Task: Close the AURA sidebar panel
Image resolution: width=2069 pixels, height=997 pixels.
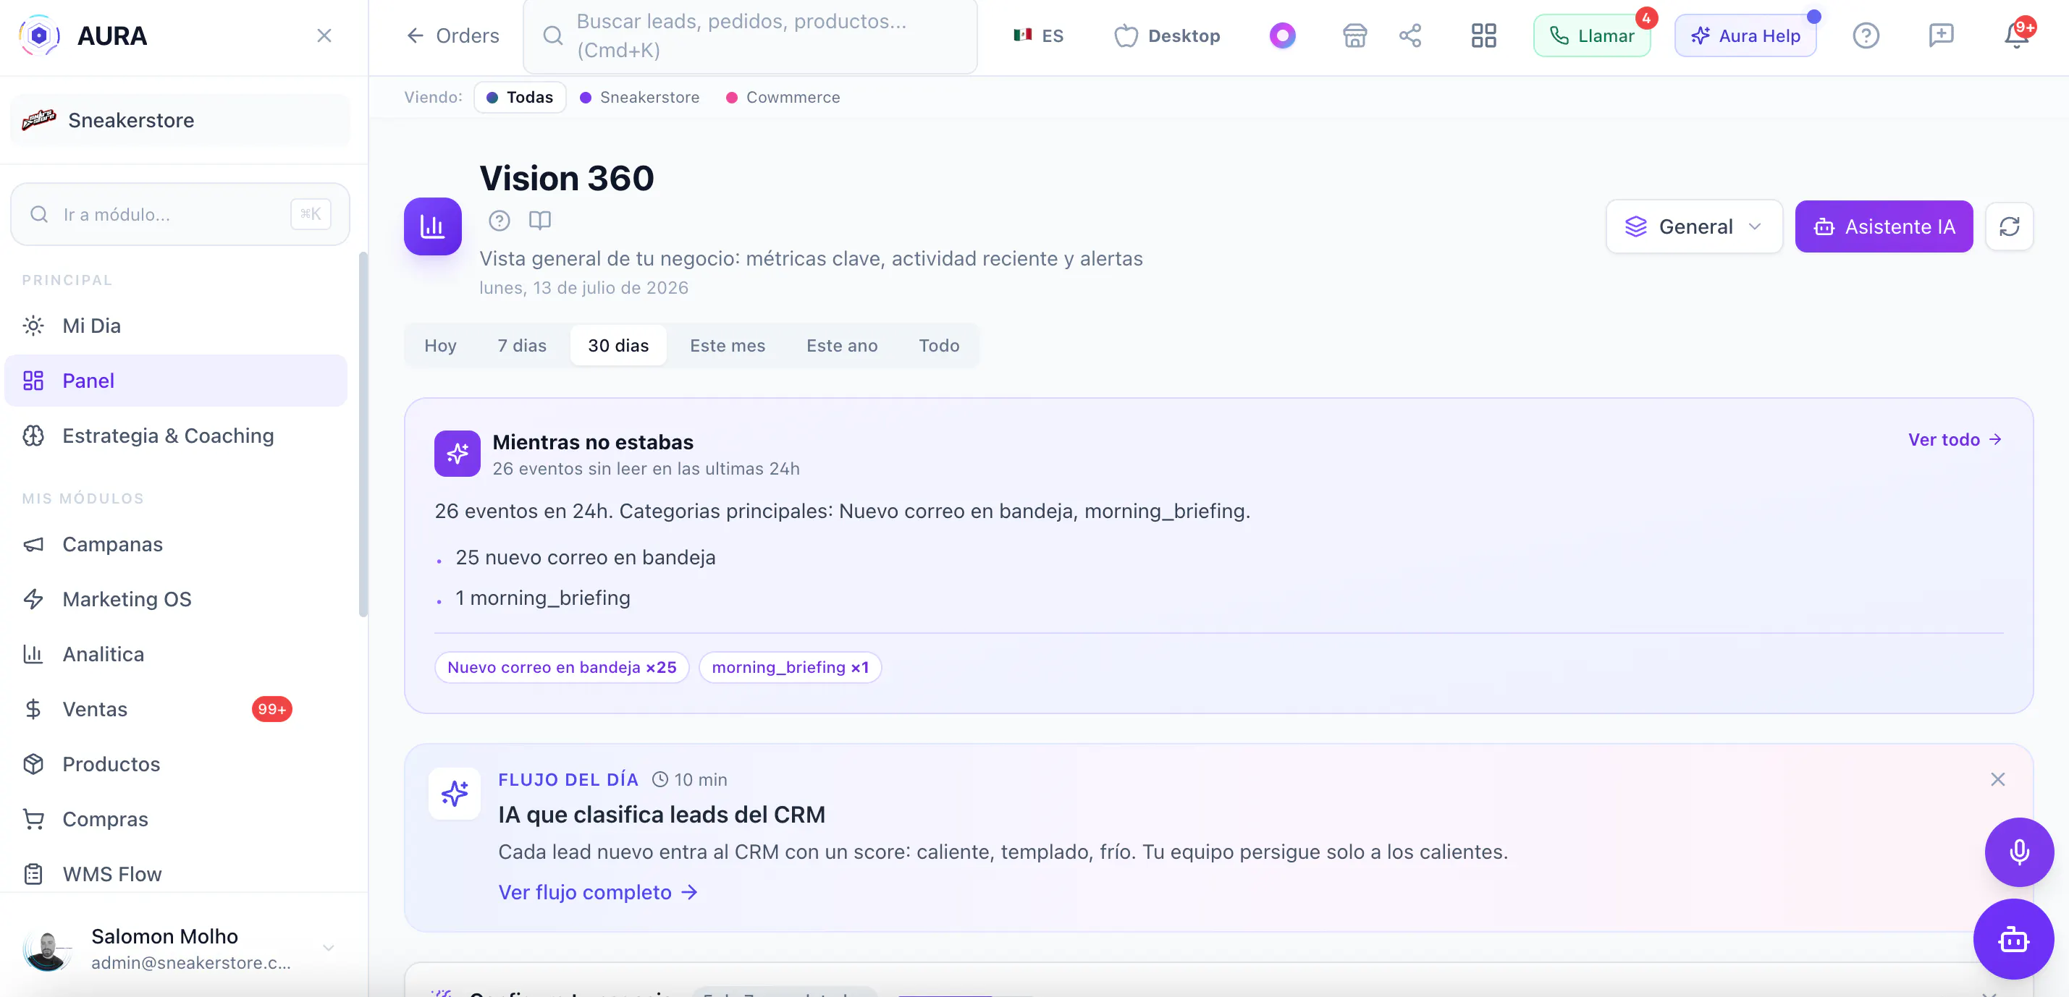Action: point(324,35)
